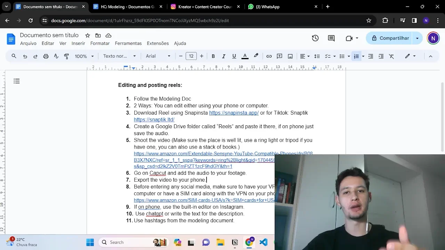Clear formatting from the selection
The image size is (445, 250).
pos(391,56)
